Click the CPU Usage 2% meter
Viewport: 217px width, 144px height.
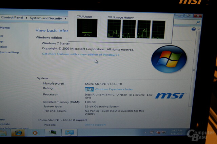(x=87, y=28)
